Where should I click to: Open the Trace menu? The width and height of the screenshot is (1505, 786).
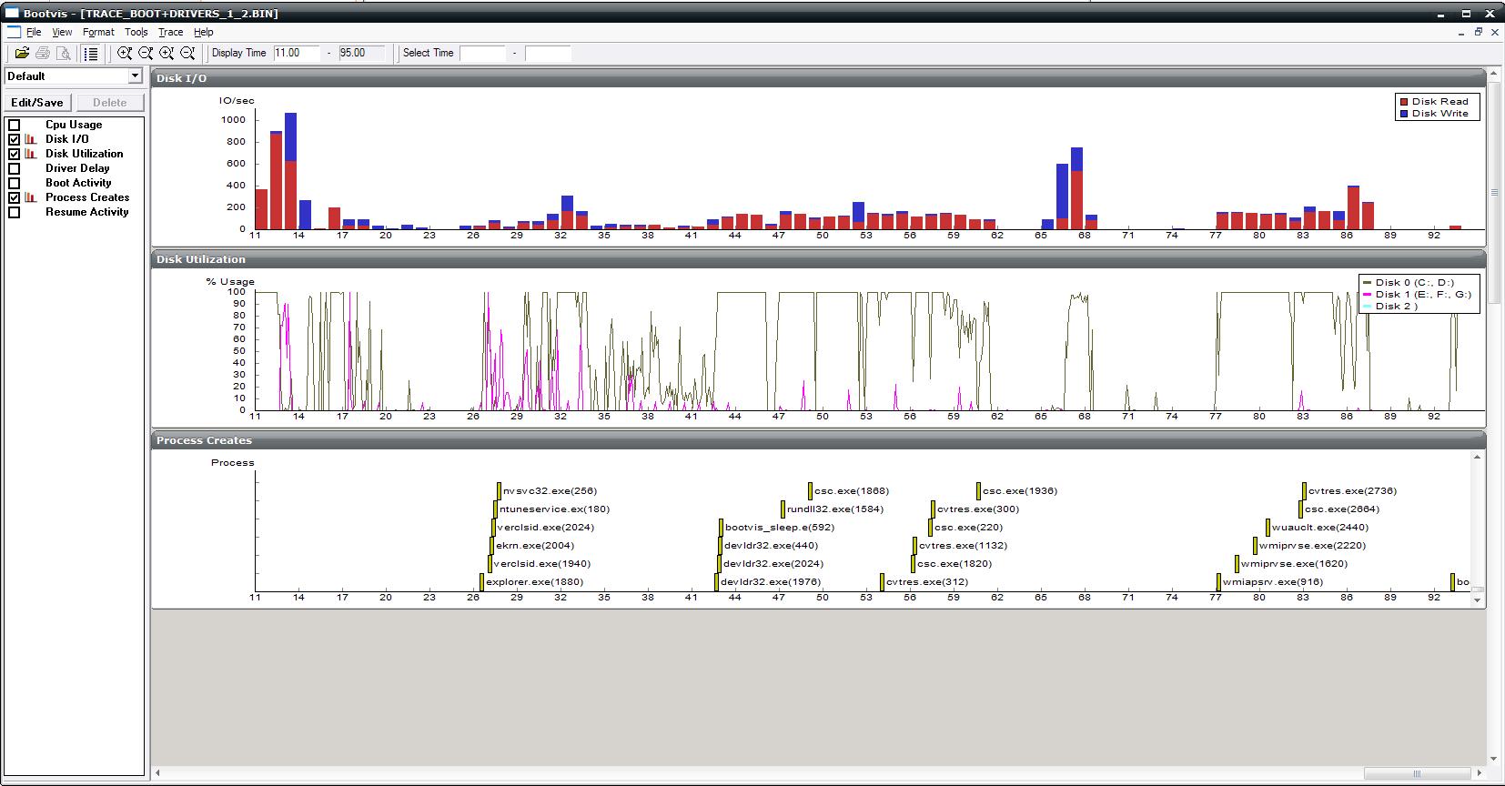click(x=170, y=32)
